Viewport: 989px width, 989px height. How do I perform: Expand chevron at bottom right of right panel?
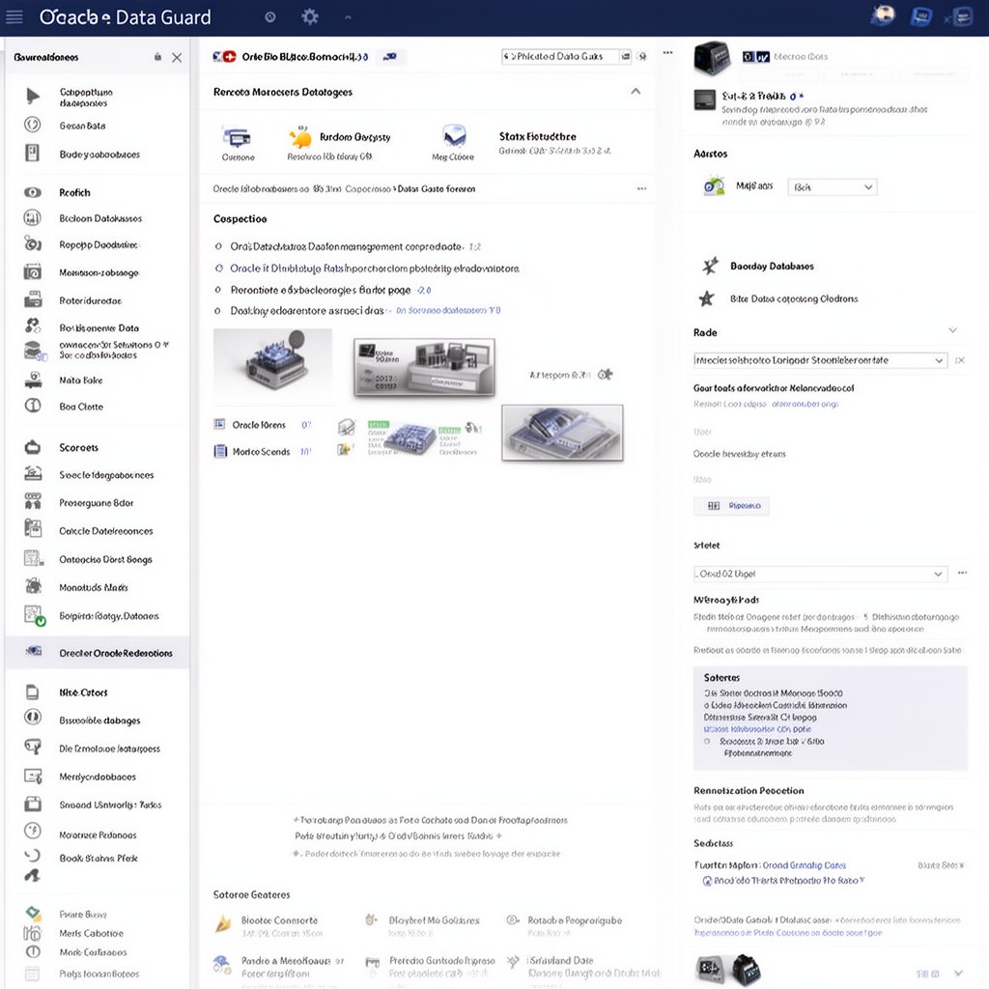click(959, 974)
